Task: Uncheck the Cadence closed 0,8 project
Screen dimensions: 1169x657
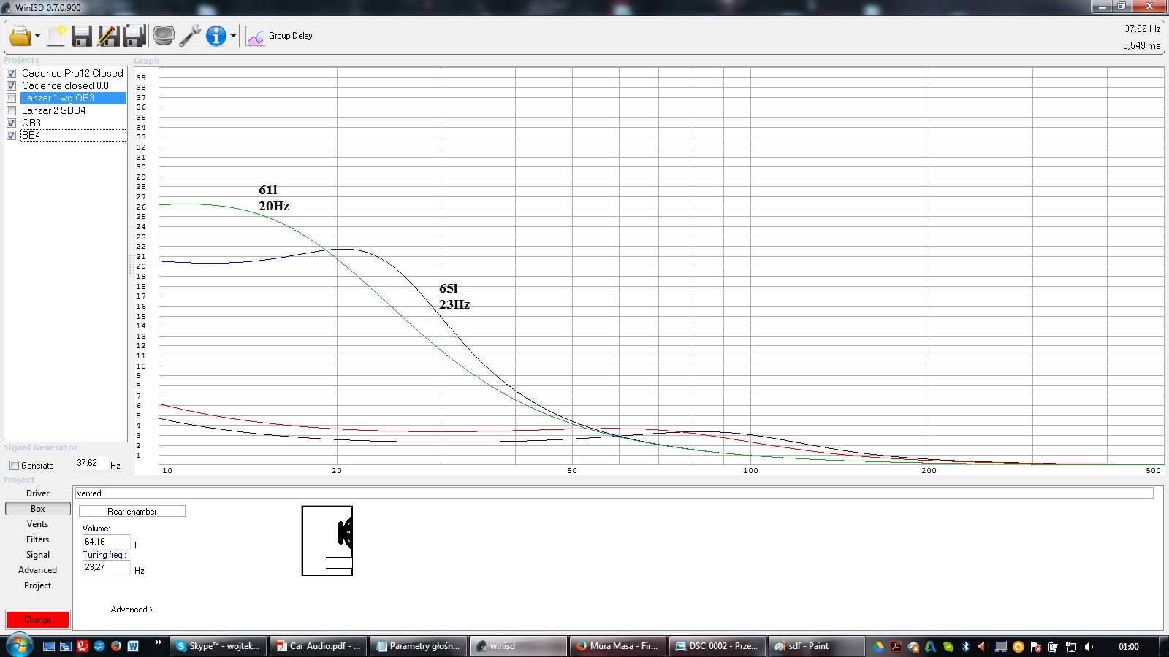Action: [x=12, y=86]
